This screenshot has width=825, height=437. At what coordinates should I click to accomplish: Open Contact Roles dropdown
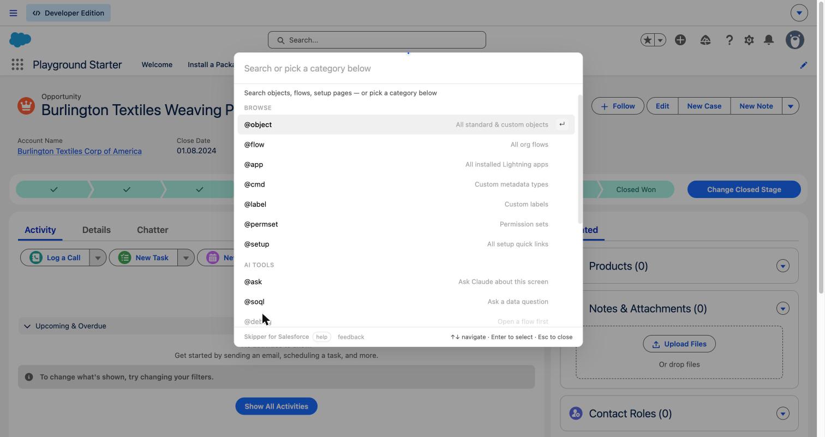[783, 414]
